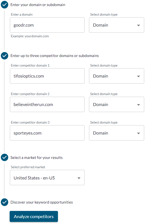Click 'Discover your keyword opportunities' step heading
This screenshot has height=223, width=145.
(x=42, y=202)
